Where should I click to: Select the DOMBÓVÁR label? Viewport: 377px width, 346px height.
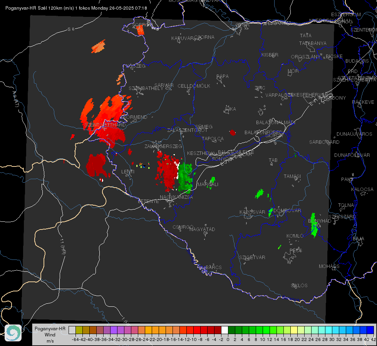[287, 211]
